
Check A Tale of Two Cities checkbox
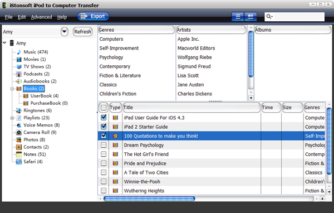(x=104, y=172)
